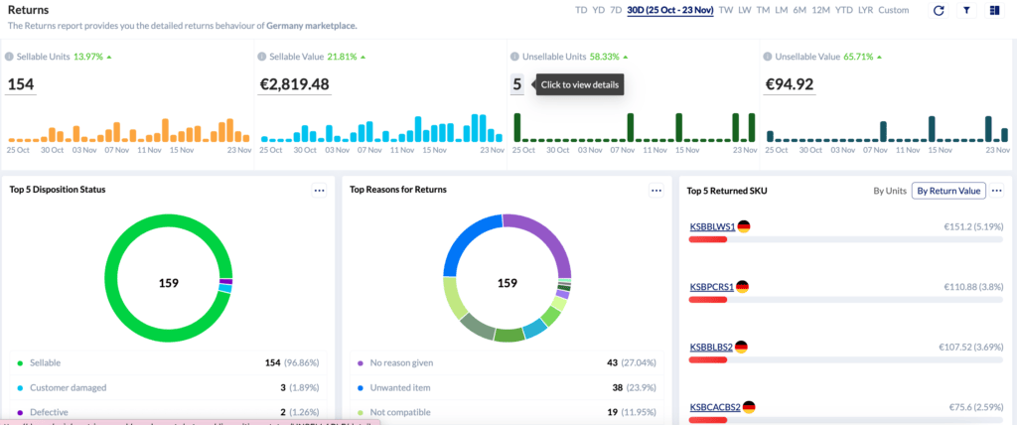
Task: Click German flag next to KSBPCRS1
Action: click(742, 286)
